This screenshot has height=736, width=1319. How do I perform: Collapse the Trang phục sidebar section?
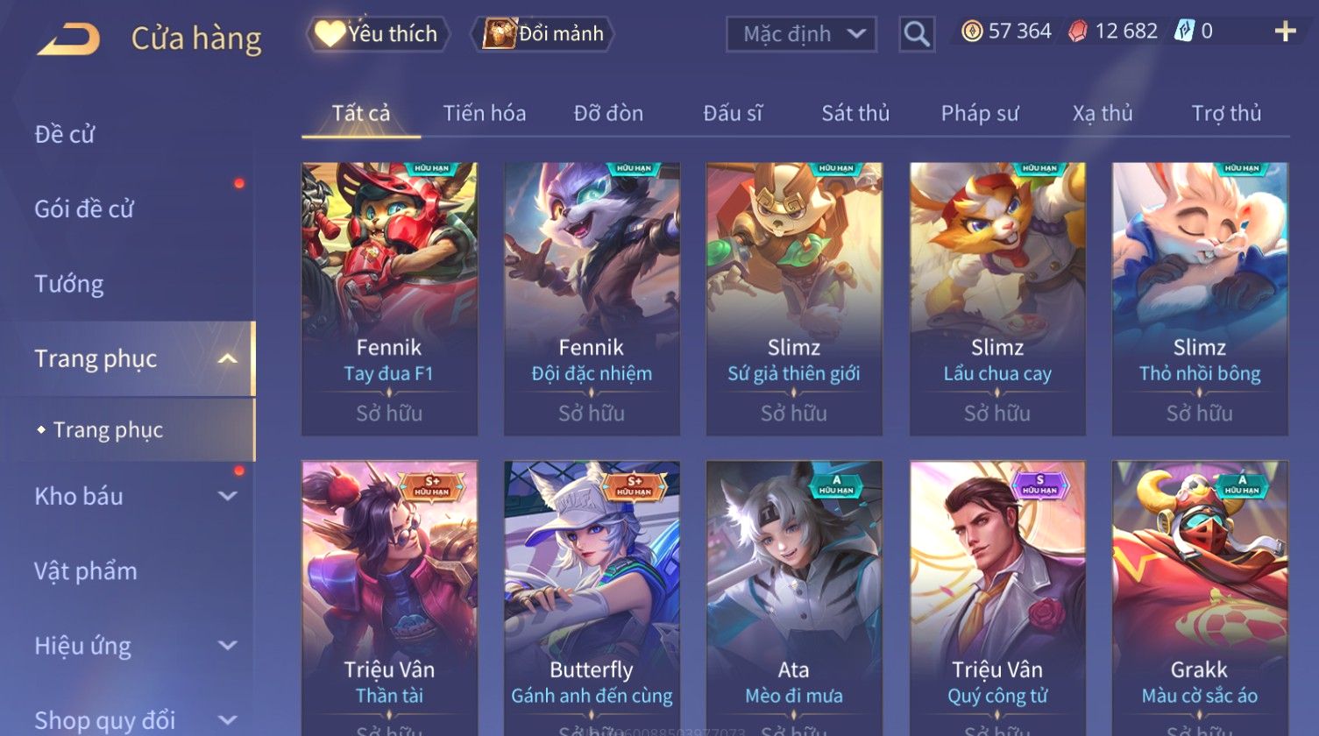point(228,358)
